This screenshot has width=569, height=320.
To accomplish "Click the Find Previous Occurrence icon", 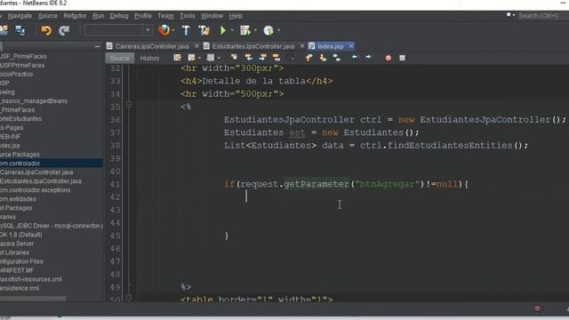I will 249,58.
